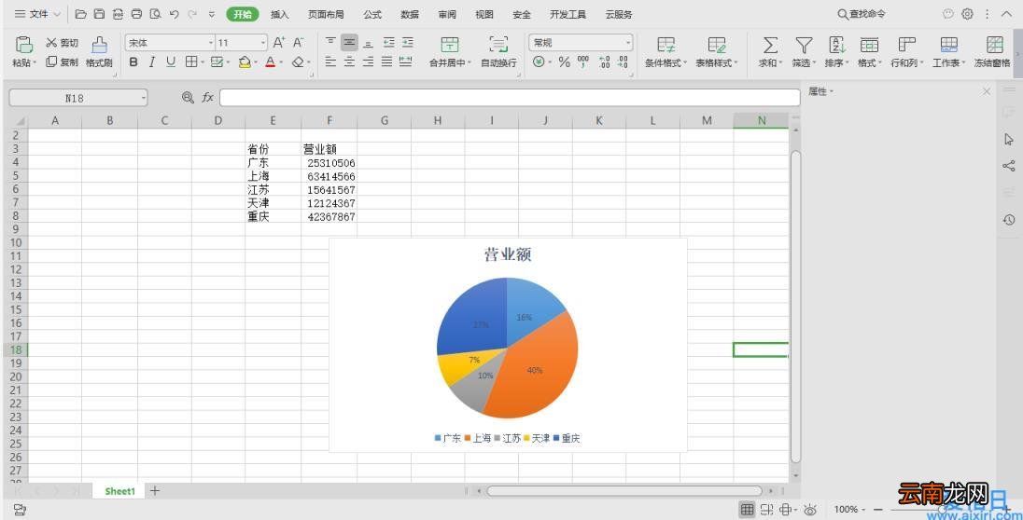
Task: Toggle Bold formatting
Action: pos(133,62)
